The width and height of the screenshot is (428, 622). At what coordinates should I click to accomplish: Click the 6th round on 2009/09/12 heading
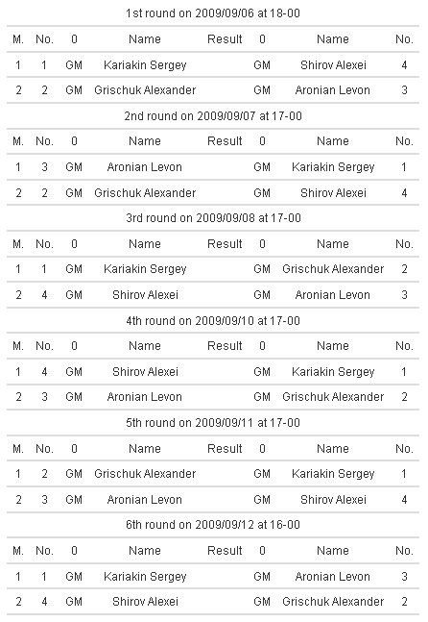(213, 524)
